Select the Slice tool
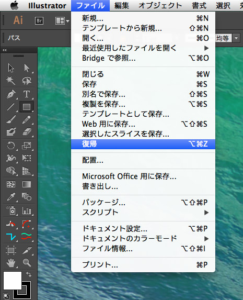 (x=27, y=250)
